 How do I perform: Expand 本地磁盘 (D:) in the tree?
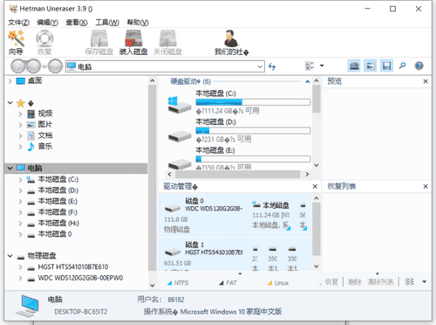20,190
